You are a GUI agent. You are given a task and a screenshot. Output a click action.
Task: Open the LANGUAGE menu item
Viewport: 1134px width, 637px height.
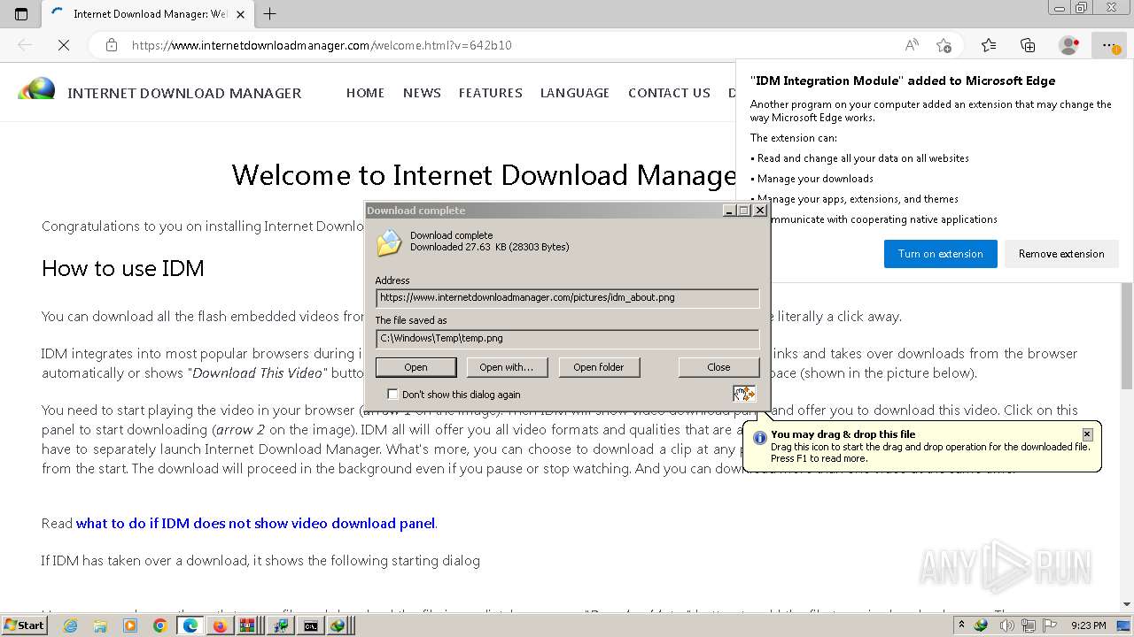tap(575, 93)
